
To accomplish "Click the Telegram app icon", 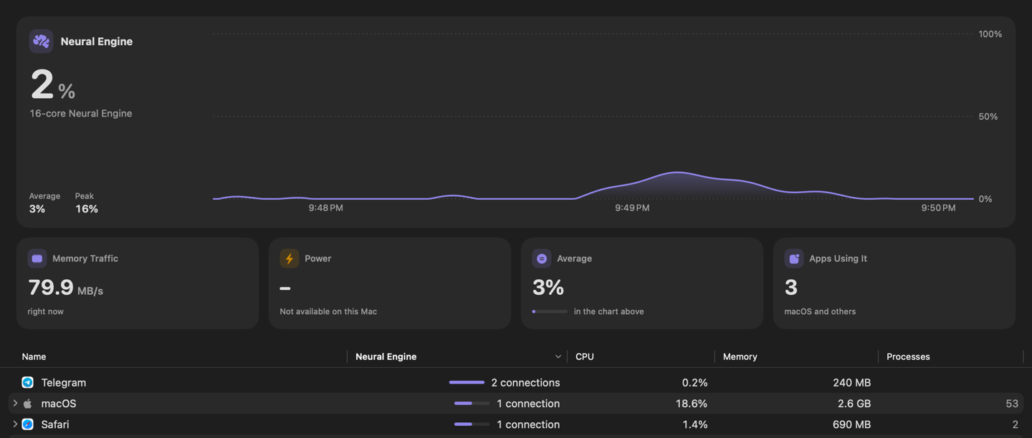I will coord(27,383).
